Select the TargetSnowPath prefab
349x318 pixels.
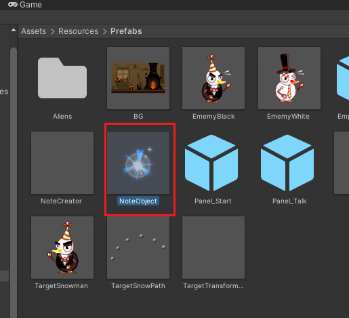click(x=138, y=247)
